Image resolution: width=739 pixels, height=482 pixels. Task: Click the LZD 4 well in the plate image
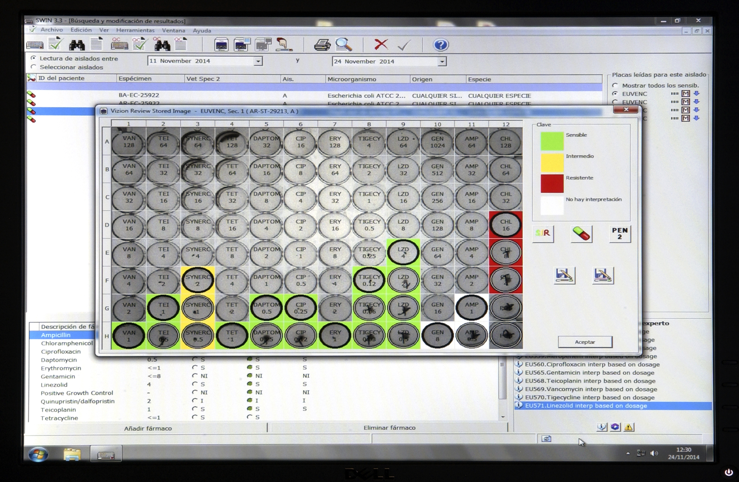point(403,252)
